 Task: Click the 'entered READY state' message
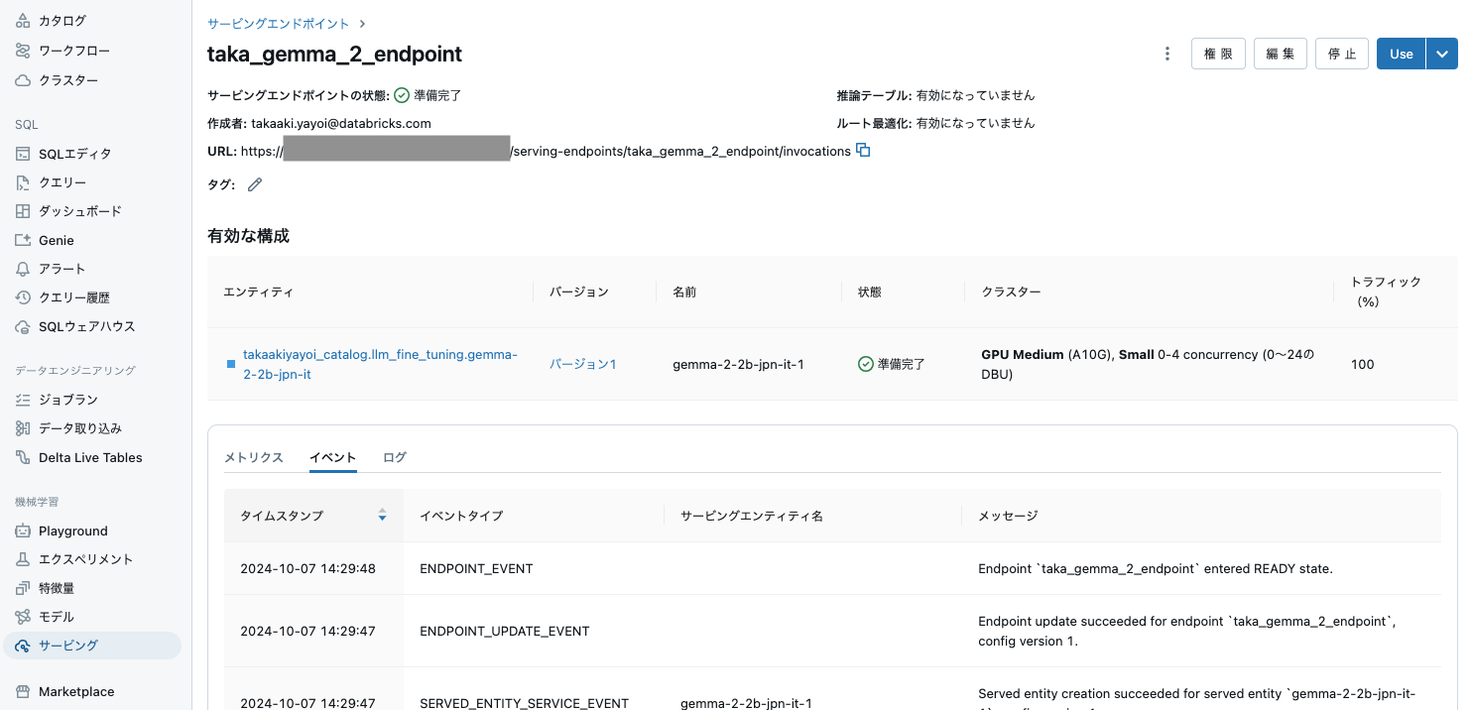(x=1156, y=568)
